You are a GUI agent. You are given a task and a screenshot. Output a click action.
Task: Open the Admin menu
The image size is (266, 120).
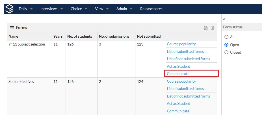124,9
